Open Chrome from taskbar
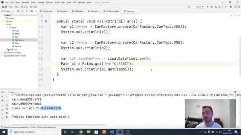Viewport: 241px width, 135px height. coord(81,132)
